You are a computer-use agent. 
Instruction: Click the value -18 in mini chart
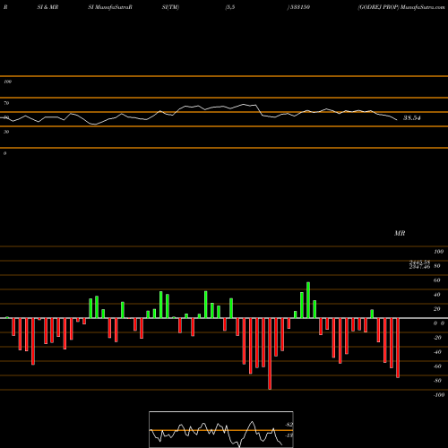coord(289,435)
